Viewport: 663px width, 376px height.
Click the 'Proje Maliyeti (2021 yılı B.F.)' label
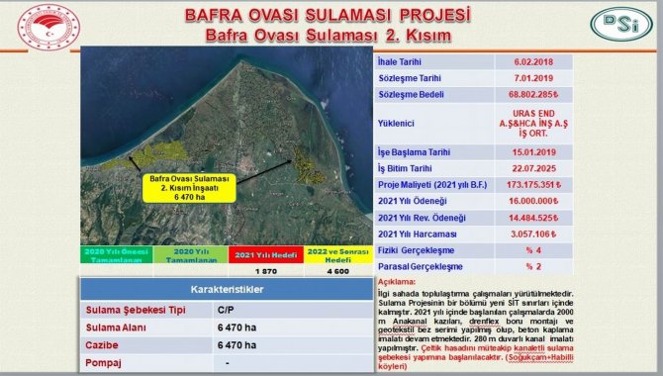pyautogui.click(x=432, y=185)
